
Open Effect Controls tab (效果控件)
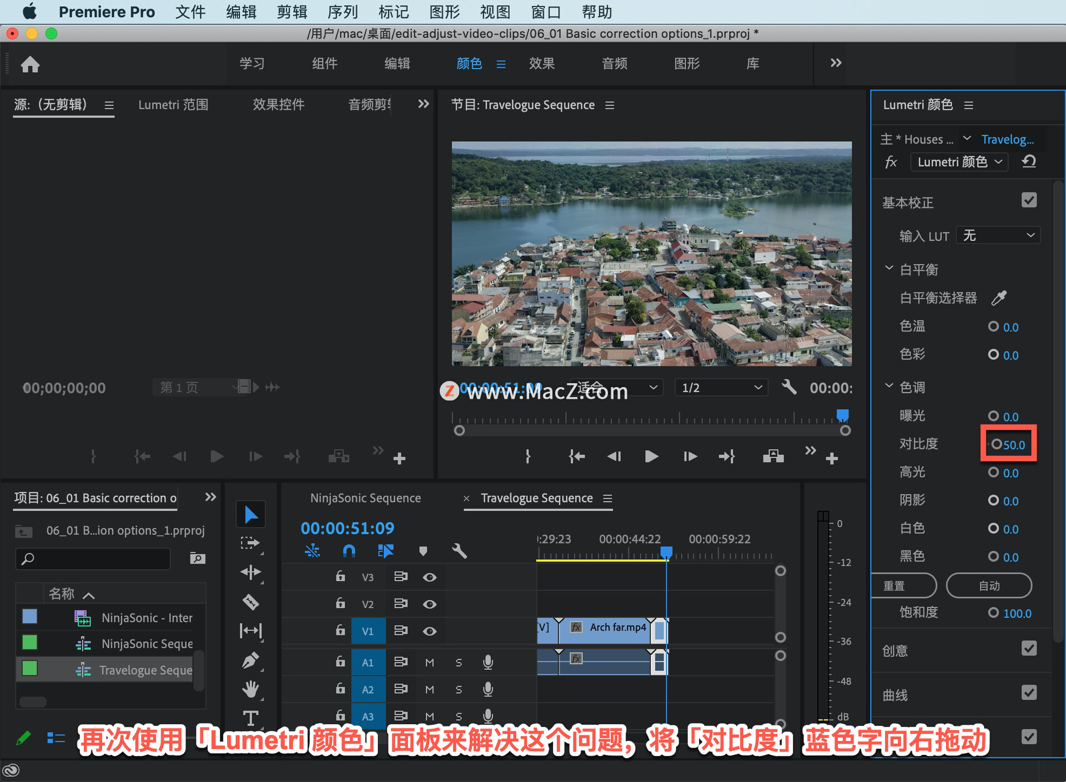(x=279, y=104)
